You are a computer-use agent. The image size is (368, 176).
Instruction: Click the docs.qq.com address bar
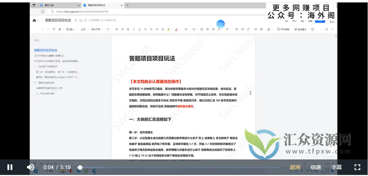82,11
